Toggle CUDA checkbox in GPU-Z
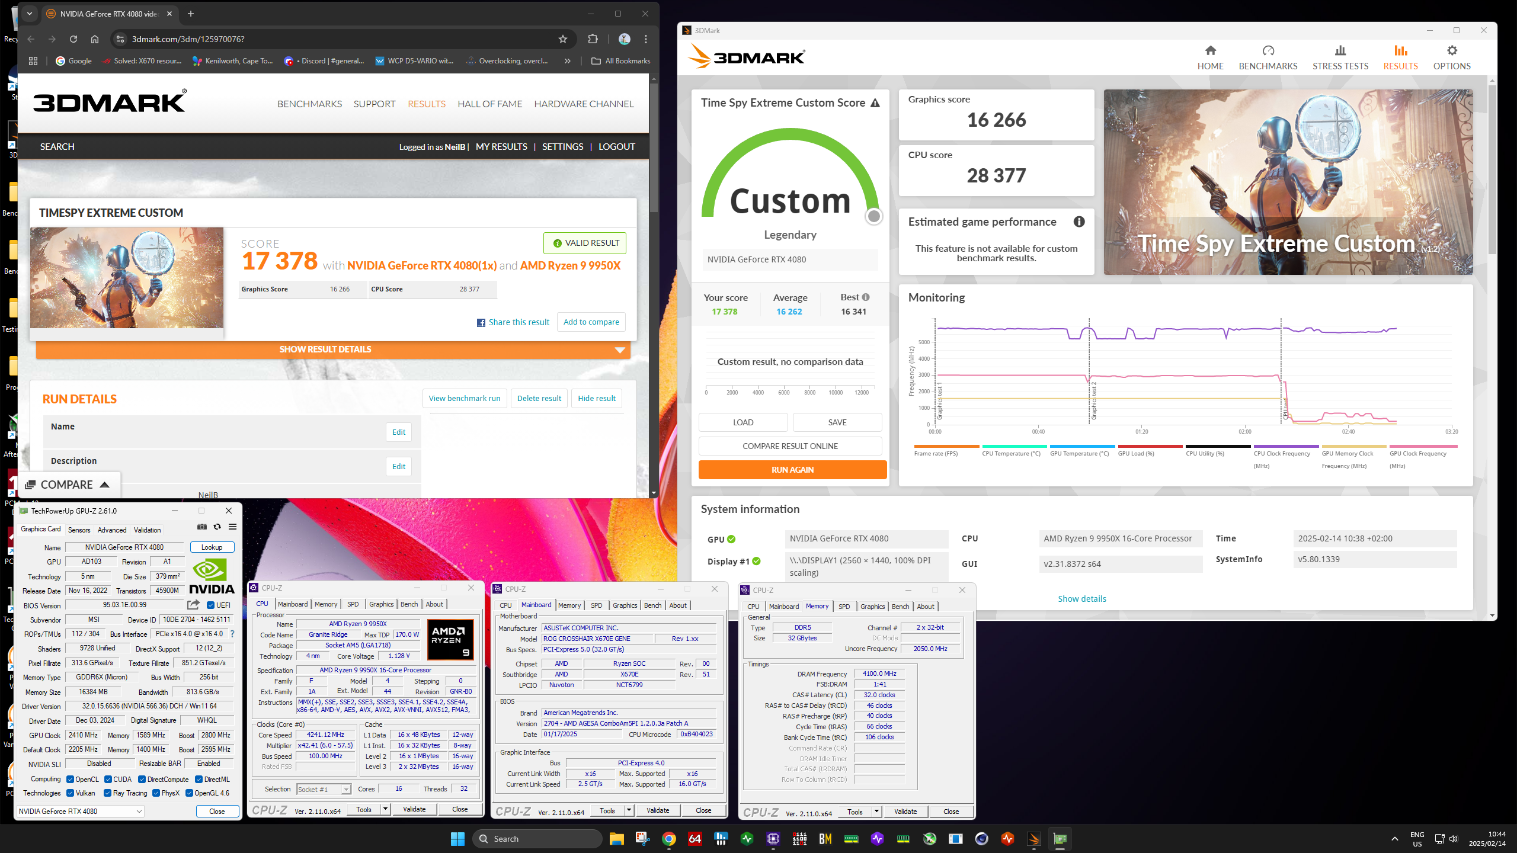The image size is (1517, 853). point(108,780)
